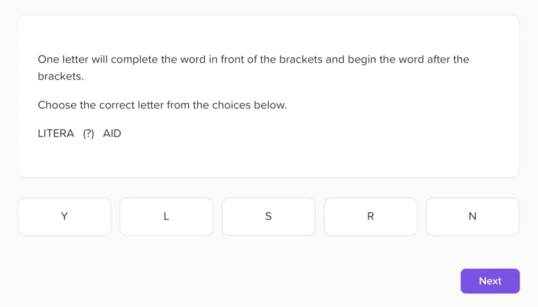
Task: Click the word "complete" in the instructions
Action: [134, 60]
